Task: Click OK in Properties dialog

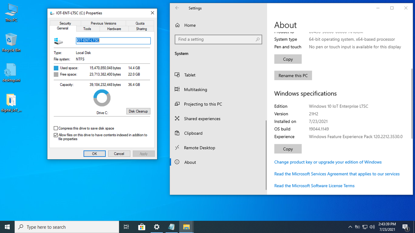Action: [x=94, y=154]
